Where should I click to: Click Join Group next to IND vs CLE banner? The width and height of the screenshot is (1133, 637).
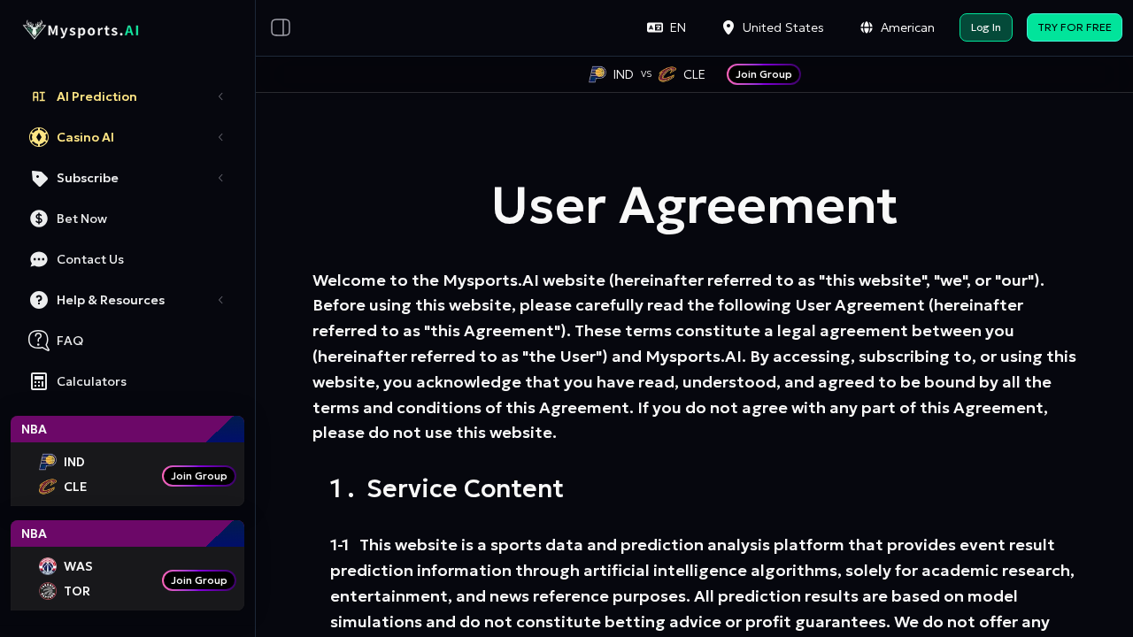(x=763, y=74)
